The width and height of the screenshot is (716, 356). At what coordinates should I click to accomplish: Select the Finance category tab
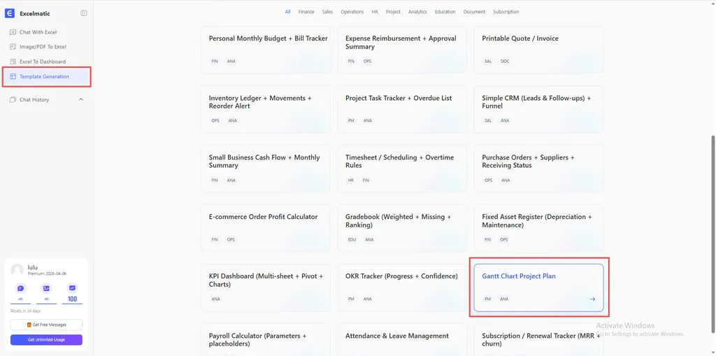(306, 12)
